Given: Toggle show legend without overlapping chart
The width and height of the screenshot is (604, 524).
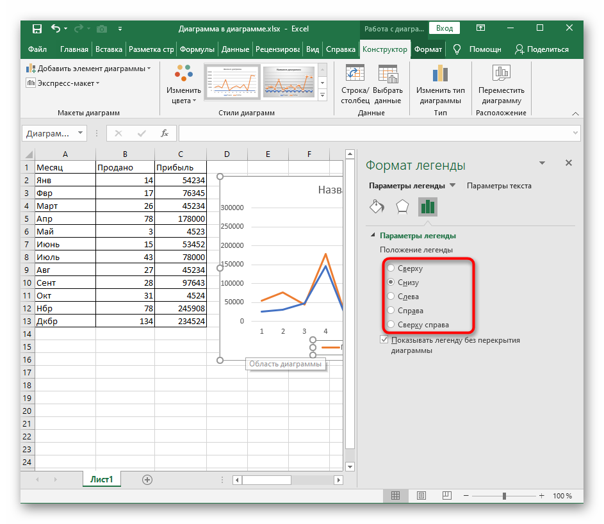Looking at the screenshot, I should click(384, 340).
